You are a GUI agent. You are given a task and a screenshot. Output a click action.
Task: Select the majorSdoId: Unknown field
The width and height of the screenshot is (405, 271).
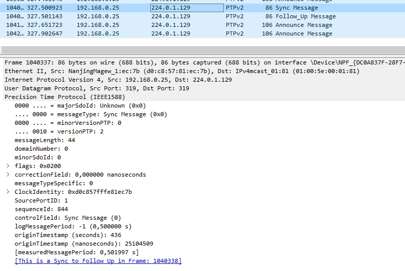point(80,106)
